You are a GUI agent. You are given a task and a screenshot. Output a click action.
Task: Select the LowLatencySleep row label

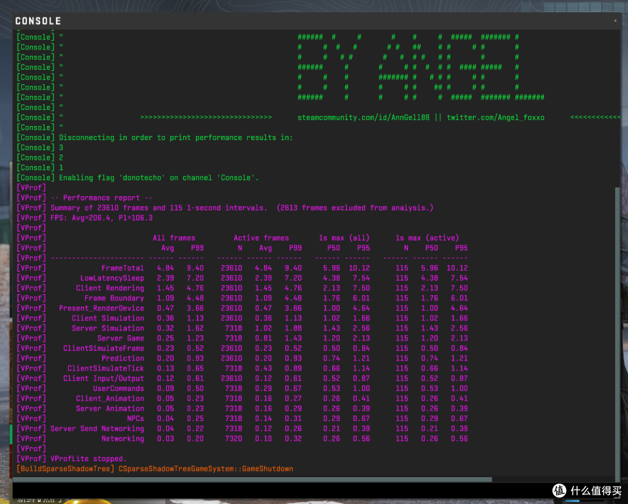tap(112, 278)
